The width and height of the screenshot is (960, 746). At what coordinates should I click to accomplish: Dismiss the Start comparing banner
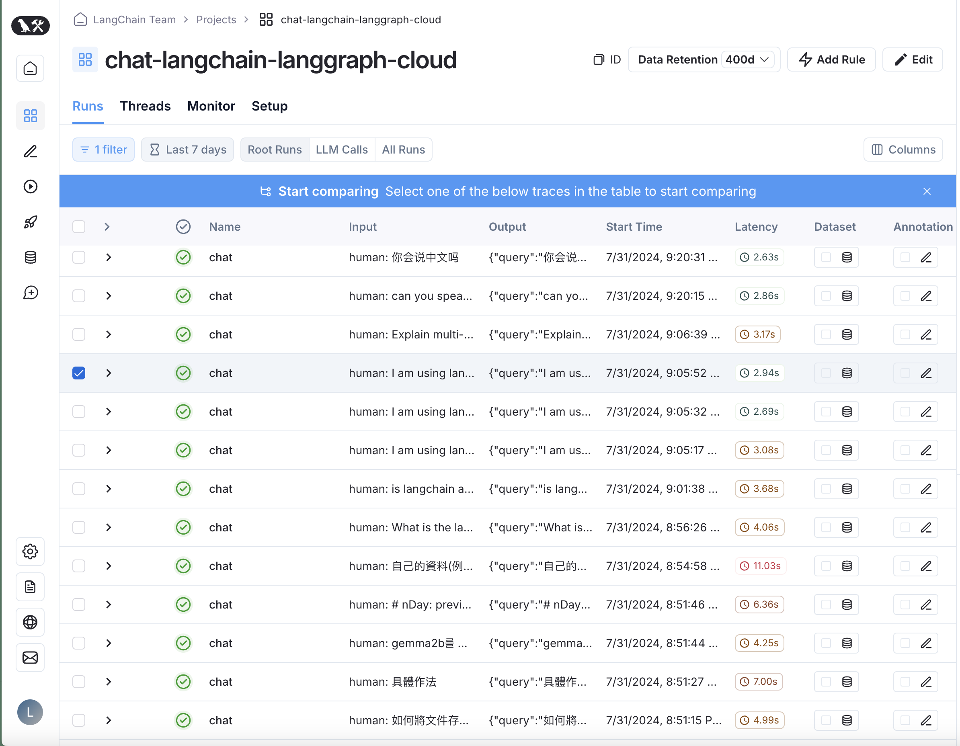point(927,191)
